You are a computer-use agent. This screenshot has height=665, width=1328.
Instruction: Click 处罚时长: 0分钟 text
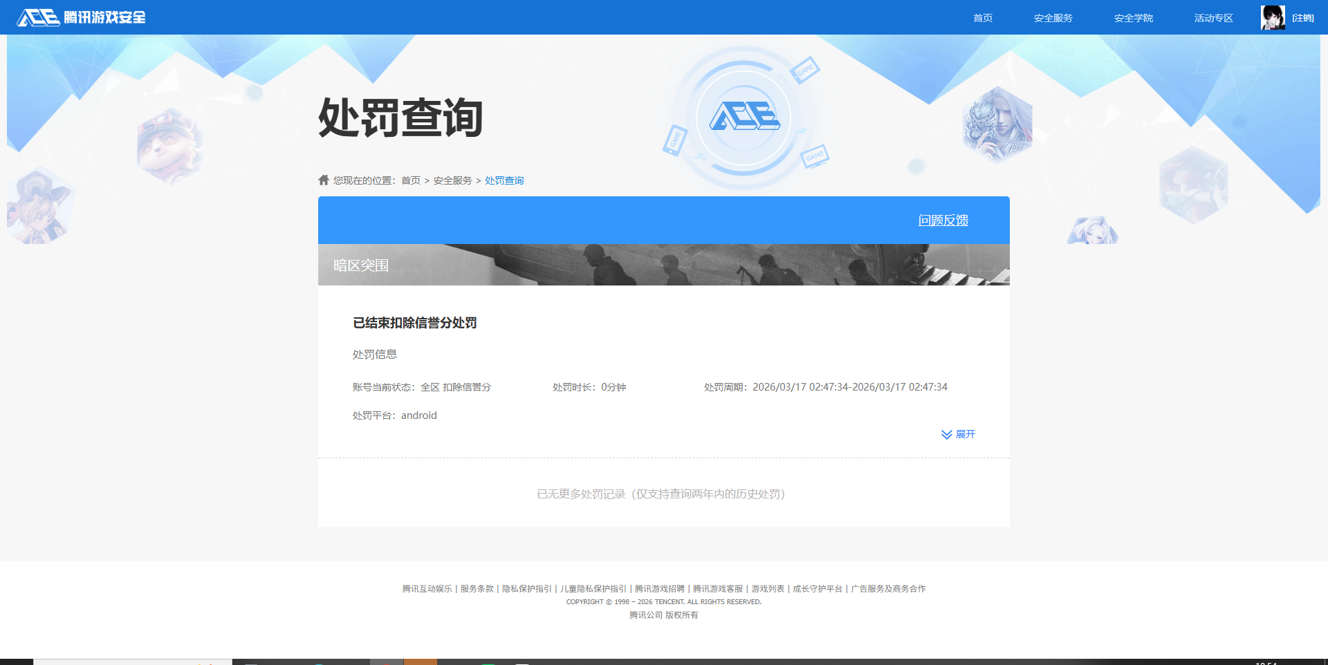[x=589, y=387]
